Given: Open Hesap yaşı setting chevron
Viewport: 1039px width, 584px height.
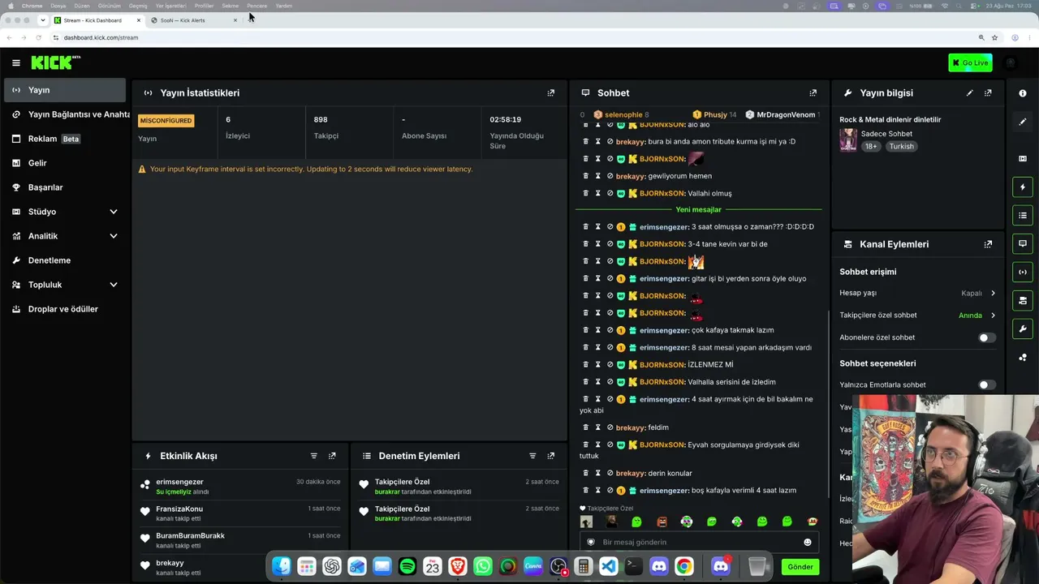Looking at the screenshot, I should pyautogui.click(x=993, y=293).
